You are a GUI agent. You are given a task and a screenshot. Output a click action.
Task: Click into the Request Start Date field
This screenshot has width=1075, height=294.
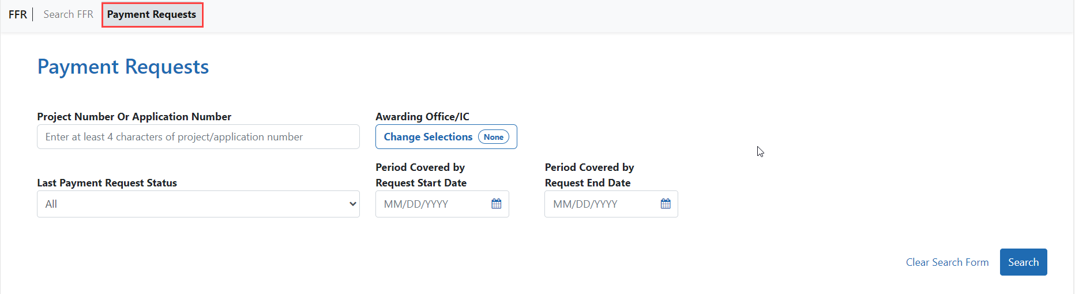click(x=433, y=204)
